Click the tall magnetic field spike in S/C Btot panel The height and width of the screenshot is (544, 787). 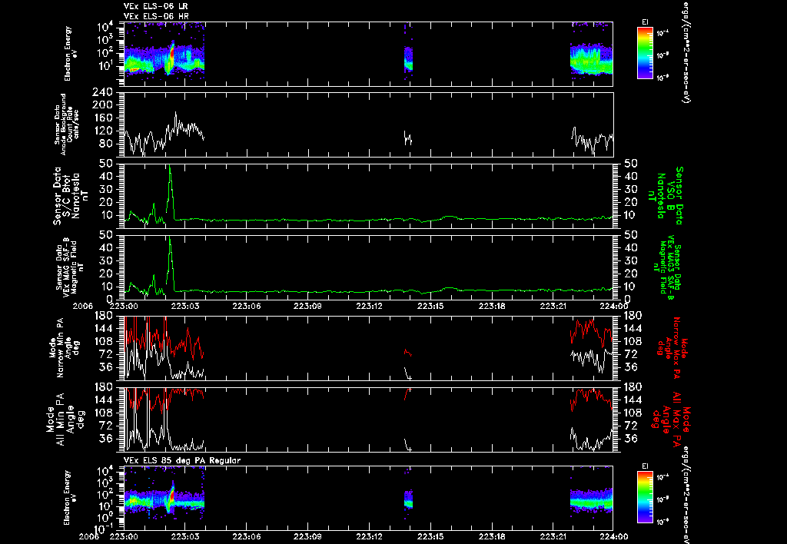pyautogui.click(x=170, y=191)
